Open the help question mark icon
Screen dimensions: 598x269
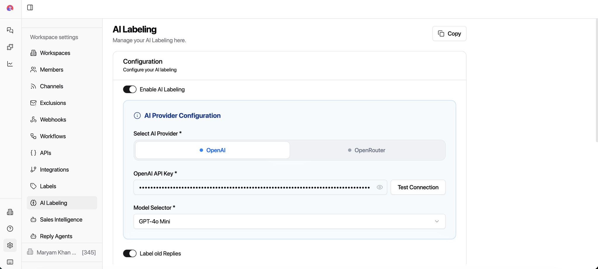click(x=10, y=229)
